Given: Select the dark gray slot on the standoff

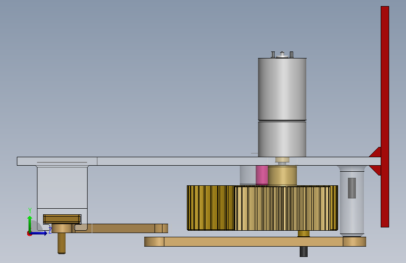Looking at the screenshot, I should [352, 188].
